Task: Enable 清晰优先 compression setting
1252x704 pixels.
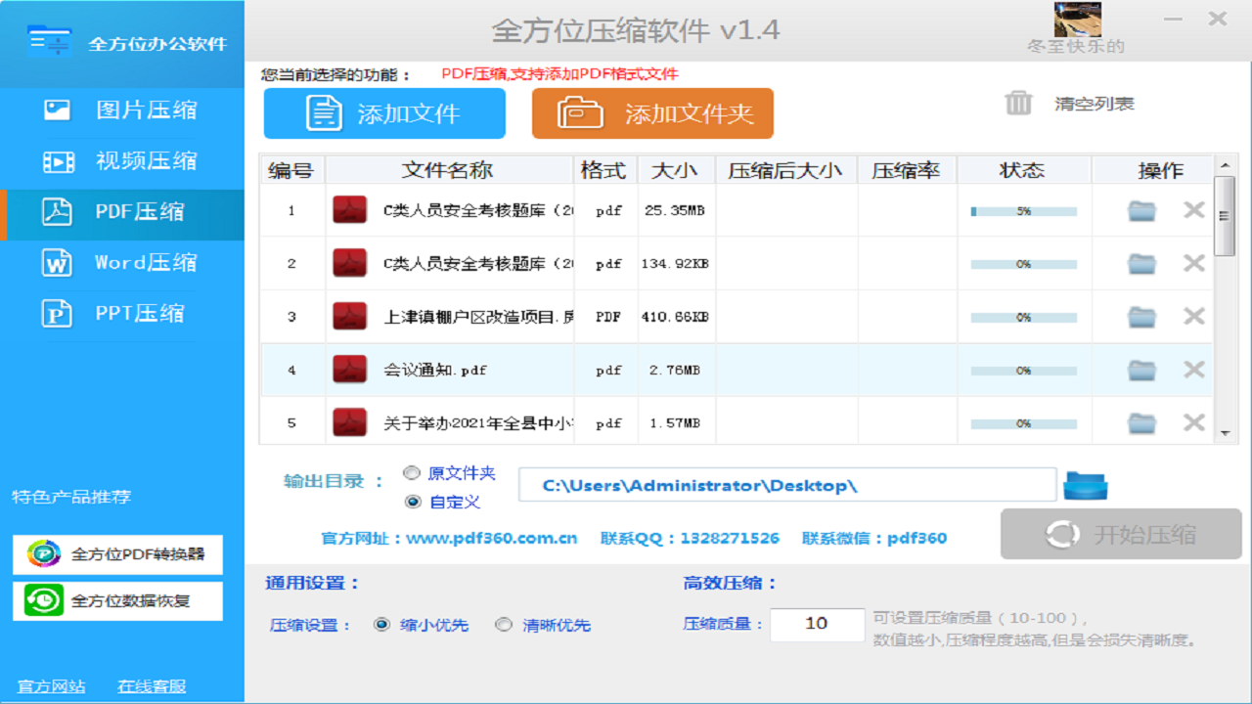Action: 505,625
